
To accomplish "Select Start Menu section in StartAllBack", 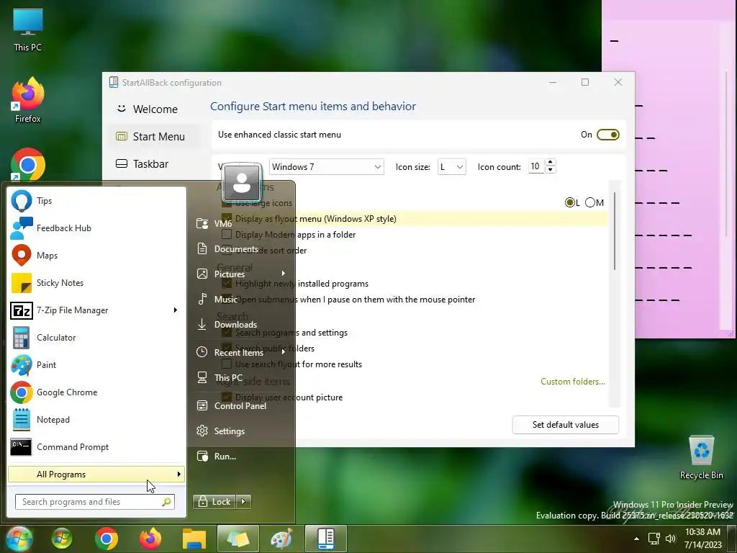I will point(155,136).
